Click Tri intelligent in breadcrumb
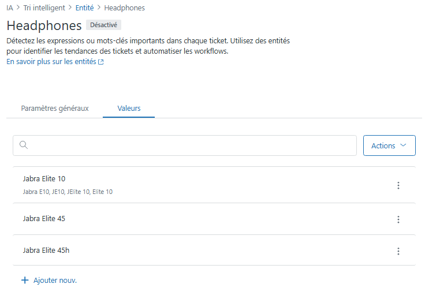425x295 pixels. 44,8
